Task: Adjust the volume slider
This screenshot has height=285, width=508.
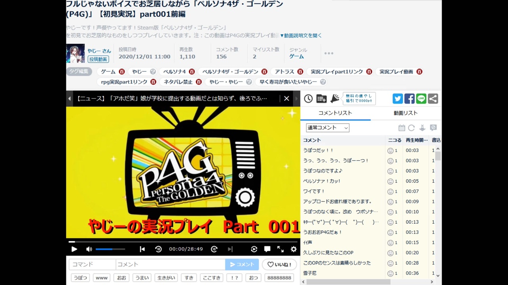Action: [110, 249]
